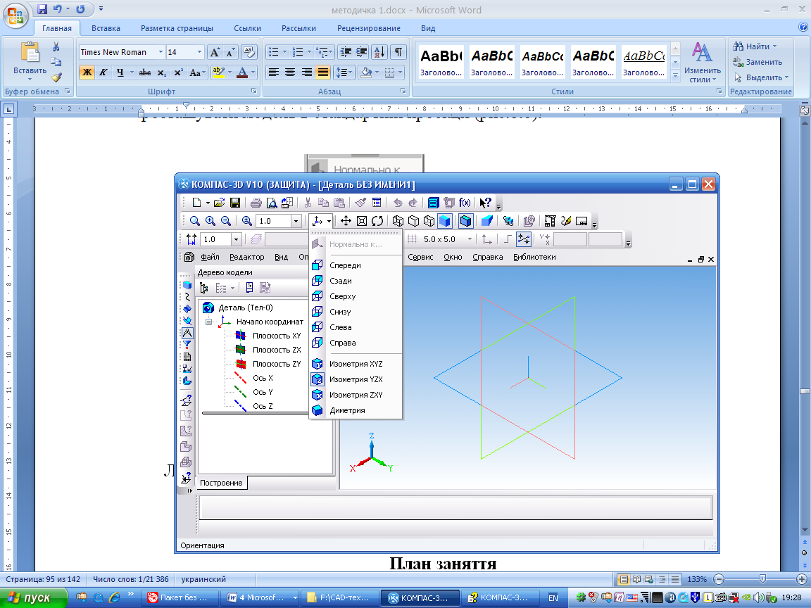Decrease indent in the paragraph group
The height and width of the screenshot is (608, 811).
coord(346,51)
